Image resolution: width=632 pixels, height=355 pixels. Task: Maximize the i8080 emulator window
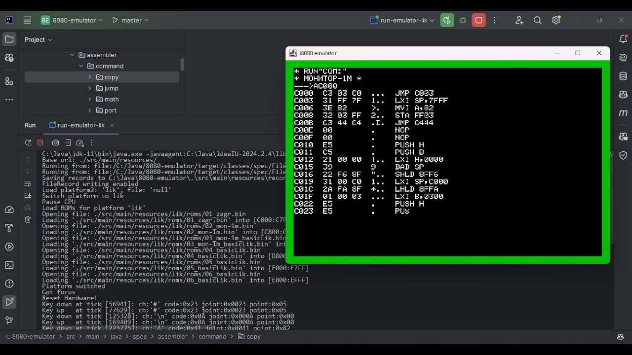578,53
